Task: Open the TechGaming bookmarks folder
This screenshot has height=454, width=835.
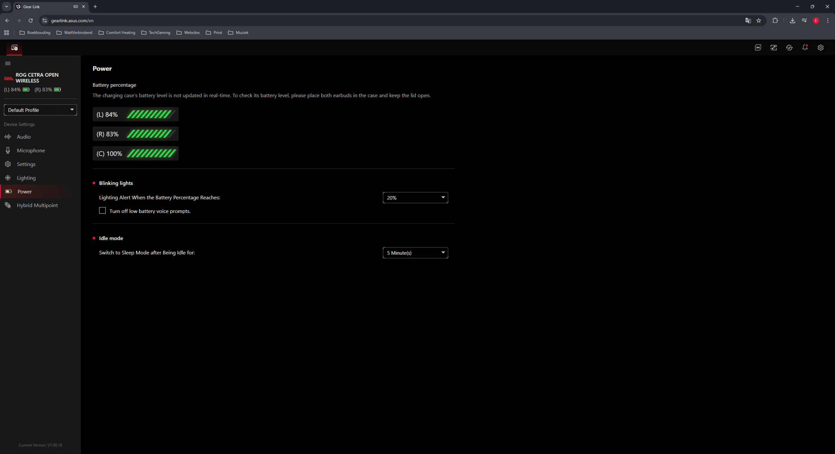Action: [x=156, y=33]
